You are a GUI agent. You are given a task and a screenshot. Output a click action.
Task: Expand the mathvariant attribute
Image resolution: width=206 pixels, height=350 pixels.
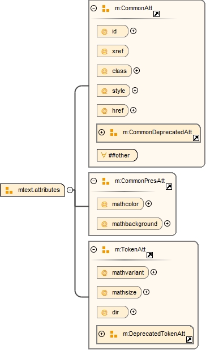pos(153,272)
